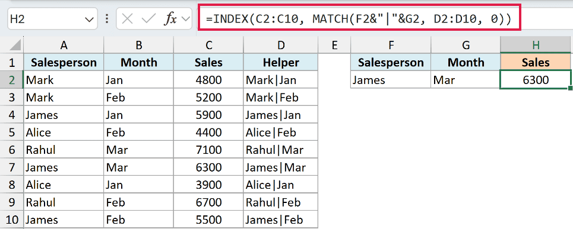Click helper cell Rahul|Feb
Screen dimensions: 573x229
coord(281,202)
